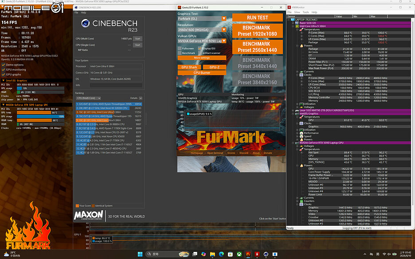Open Cinebench File menu
415x259 pixels.
click(76, 13)
